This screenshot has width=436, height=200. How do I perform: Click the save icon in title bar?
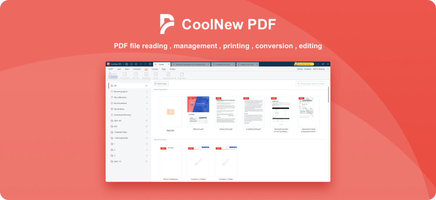pos(132,64)
